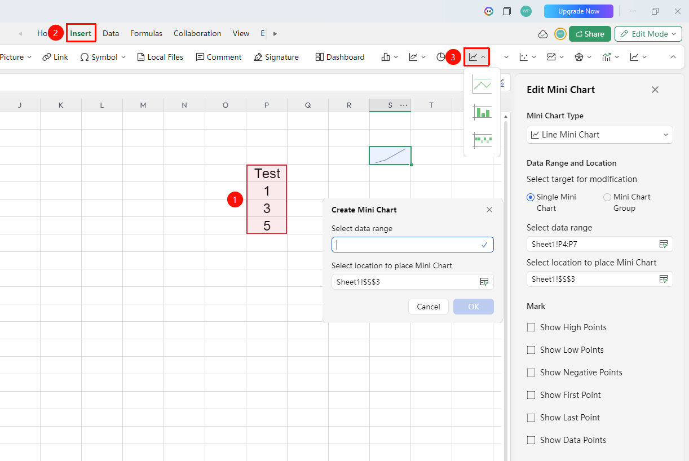
Task: Open the radar chart dropdown
Action: [583, 57]
